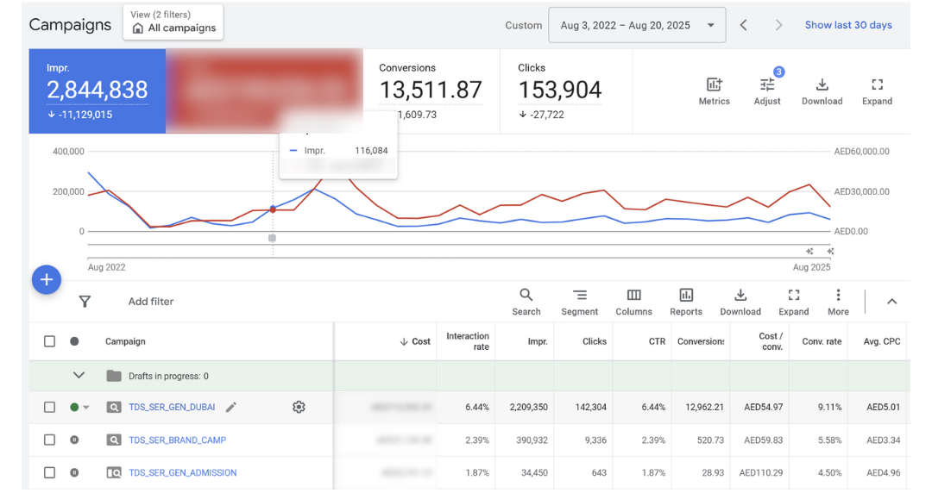Screen dimensions: 932x493
Task: Open the TDS_SER_GEN_ADMISSION campaign link
Action: click(183, 473)
